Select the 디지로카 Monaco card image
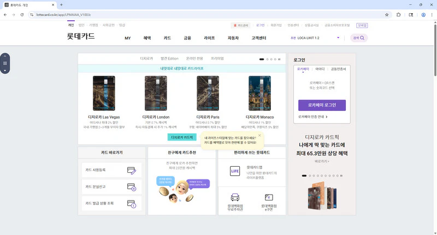 pyautogui.click(x=260, y=93)
